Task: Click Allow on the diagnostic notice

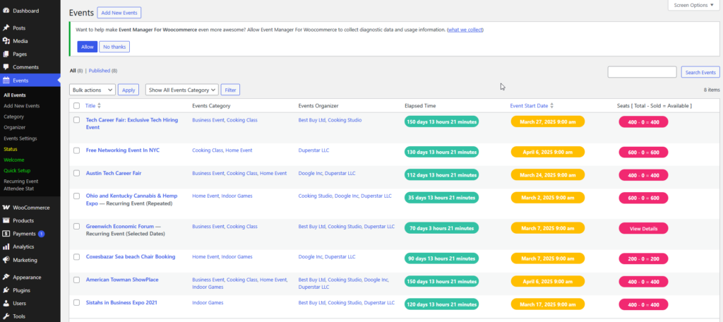Action: point(87,47)
